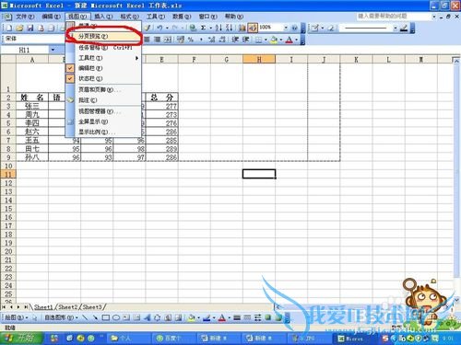Select the Arrow drawing tool

coord(95,317)
